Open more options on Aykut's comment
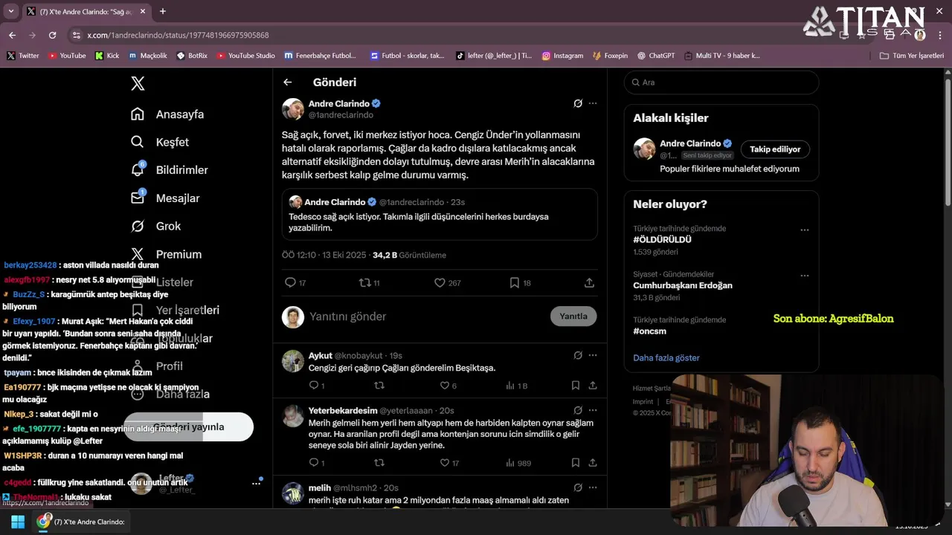Screen dimensions: 952x535 click(x=593, y=355)
